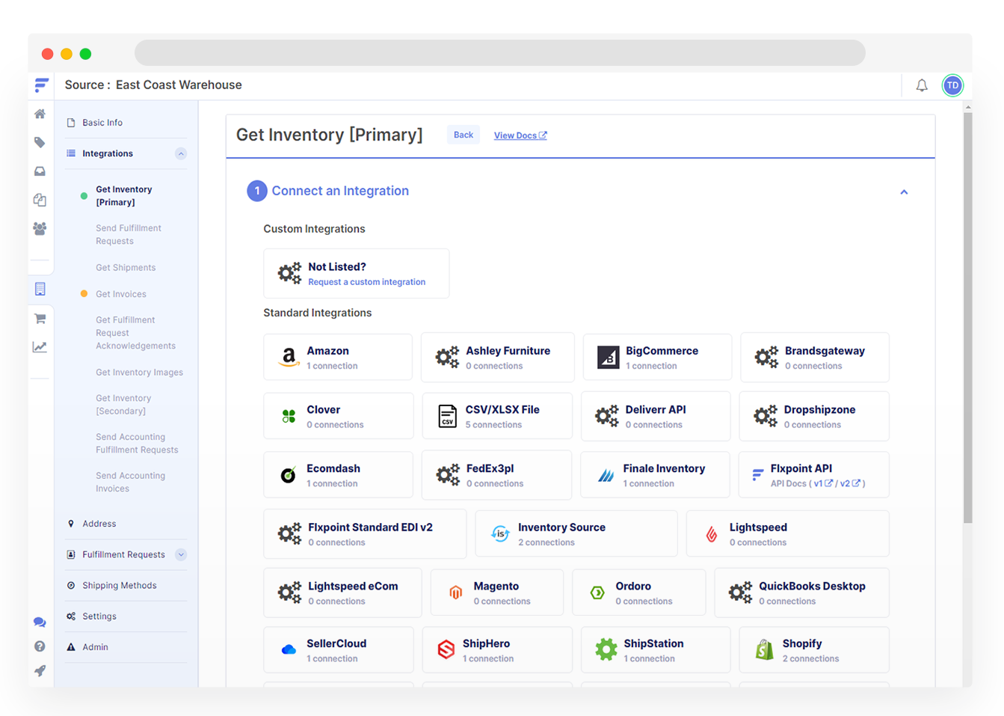Open Address in sidebar

pyautogui.click(x=99, y=524)
